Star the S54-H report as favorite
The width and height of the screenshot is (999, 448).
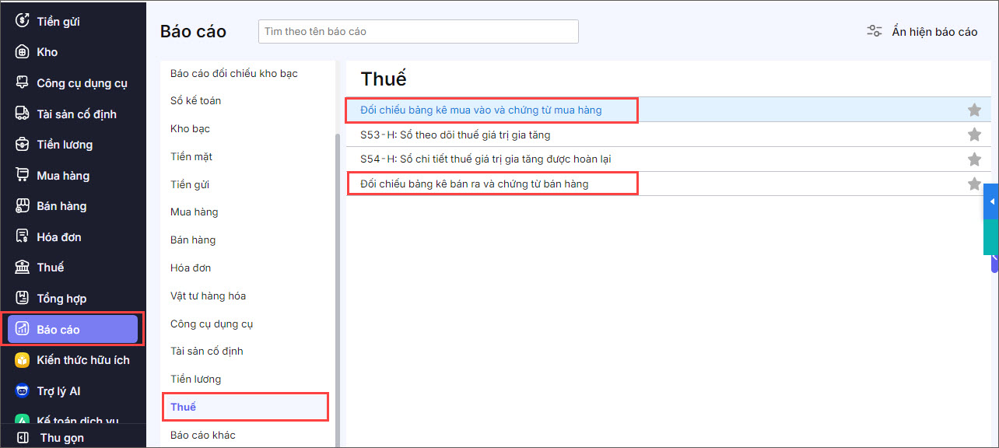click(974, 159)
